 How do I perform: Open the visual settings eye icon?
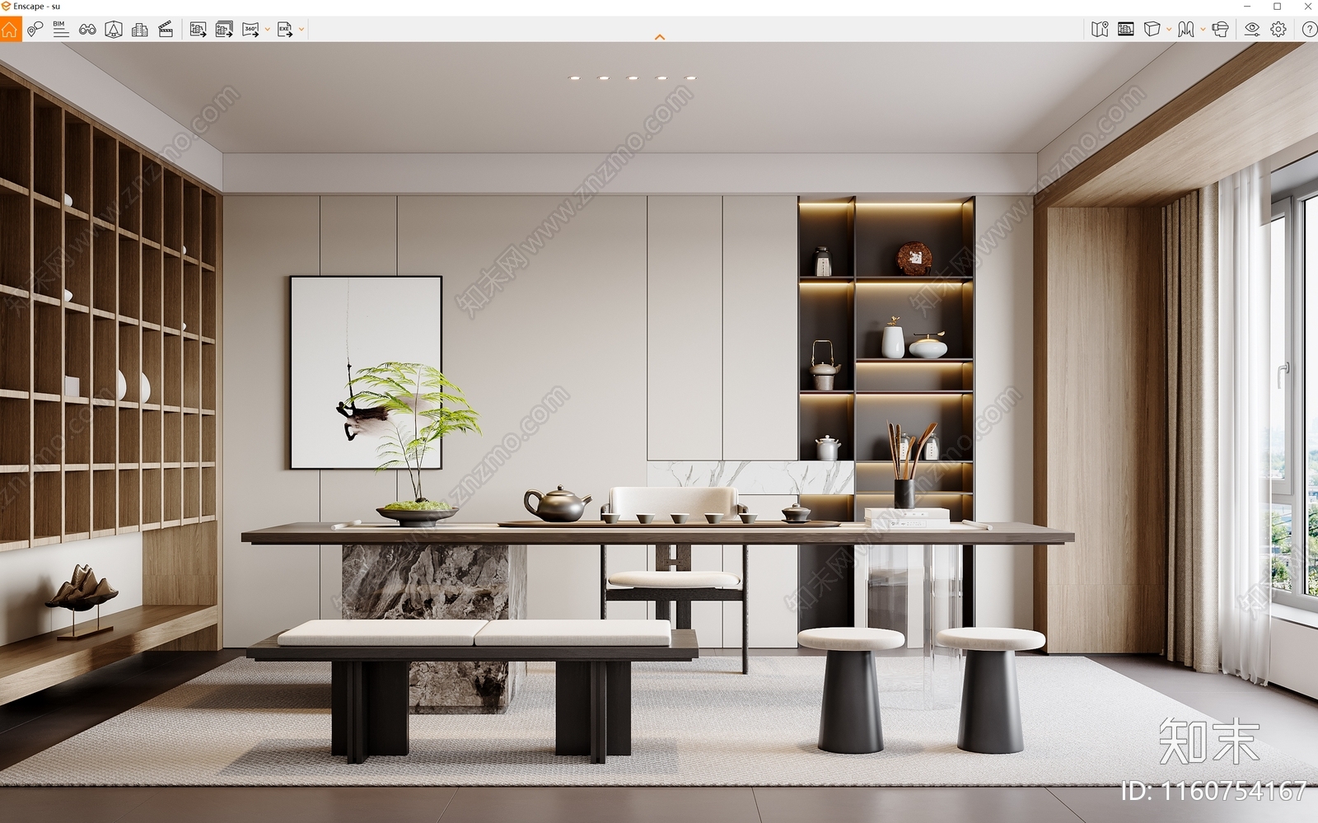point(1252,30)
